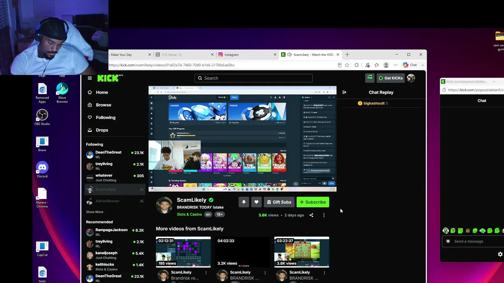
Task: Open the Edge profile icon
Action: coord(386,65)
